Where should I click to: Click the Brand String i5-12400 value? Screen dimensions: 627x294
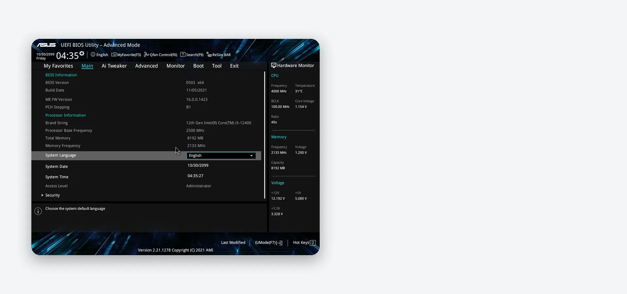(x=219, y=123)
